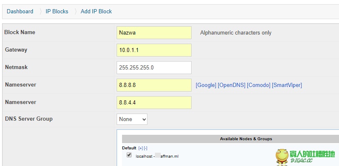Select the localhost node name text
339x166 pixels.
(157, 156)
